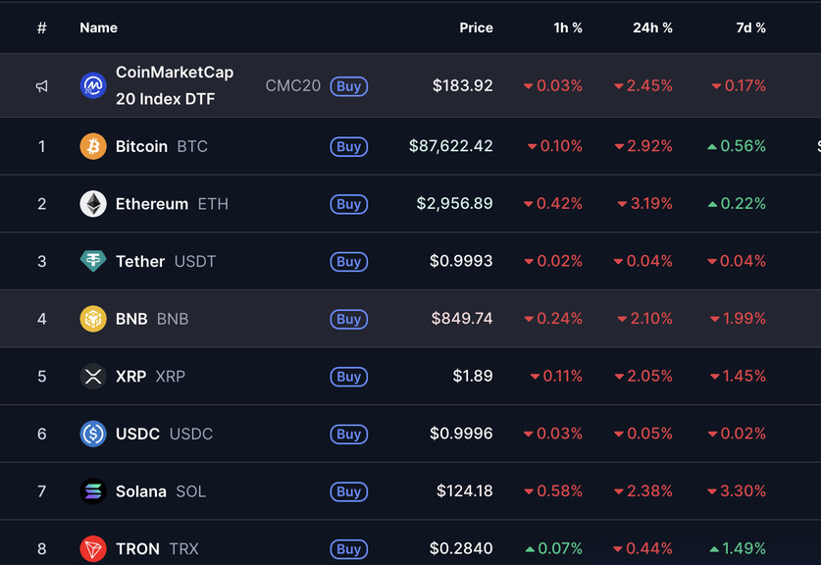
Task: Hit Buy next to CMC20 index
Action: [348, 86]
